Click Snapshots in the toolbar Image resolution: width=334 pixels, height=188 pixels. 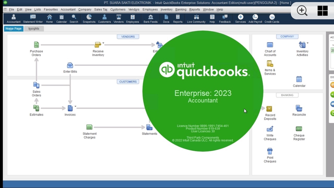point(89,18)
